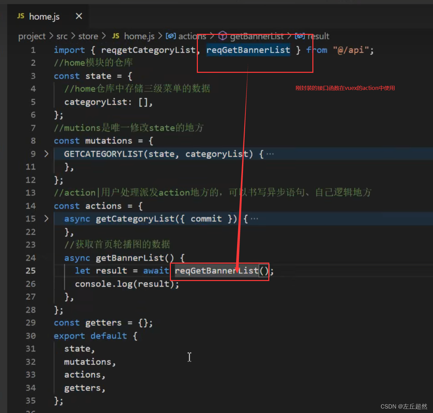Click 'export default' on line 30
Image resolution: width=433 pixels, height=413 pixels.
coord(90,336)
